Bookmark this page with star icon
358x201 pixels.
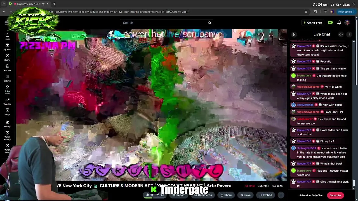point(306,12)
